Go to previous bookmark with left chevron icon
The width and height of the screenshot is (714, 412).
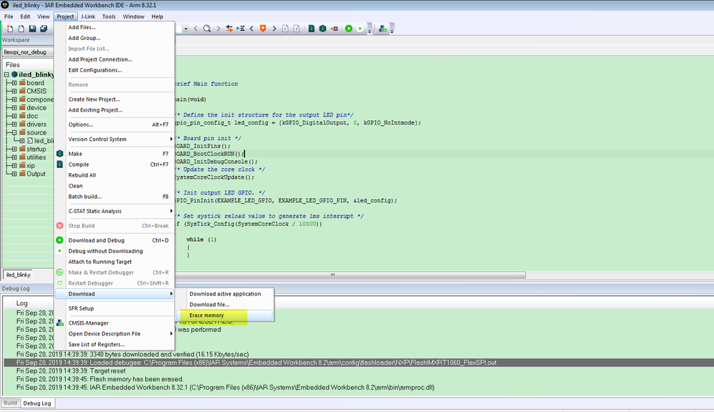pyautogui.click(x=252, y=29)
